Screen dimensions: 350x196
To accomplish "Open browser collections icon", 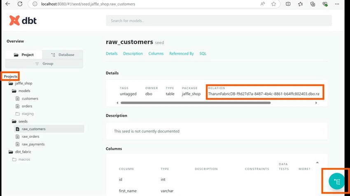I will point(313,4).
